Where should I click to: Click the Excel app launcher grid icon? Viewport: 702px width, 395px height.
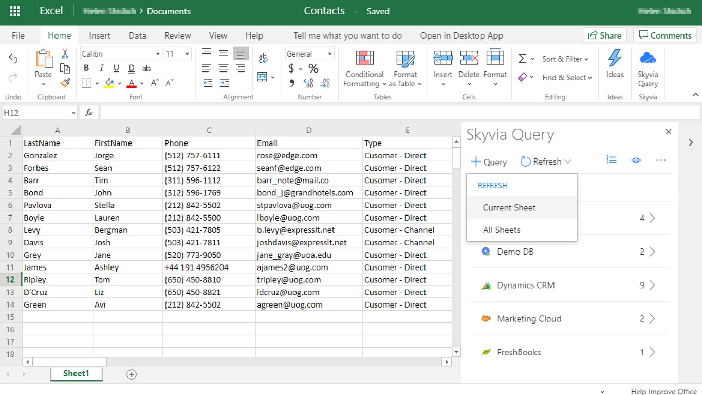pyautogui.click(x=15, y=11)
